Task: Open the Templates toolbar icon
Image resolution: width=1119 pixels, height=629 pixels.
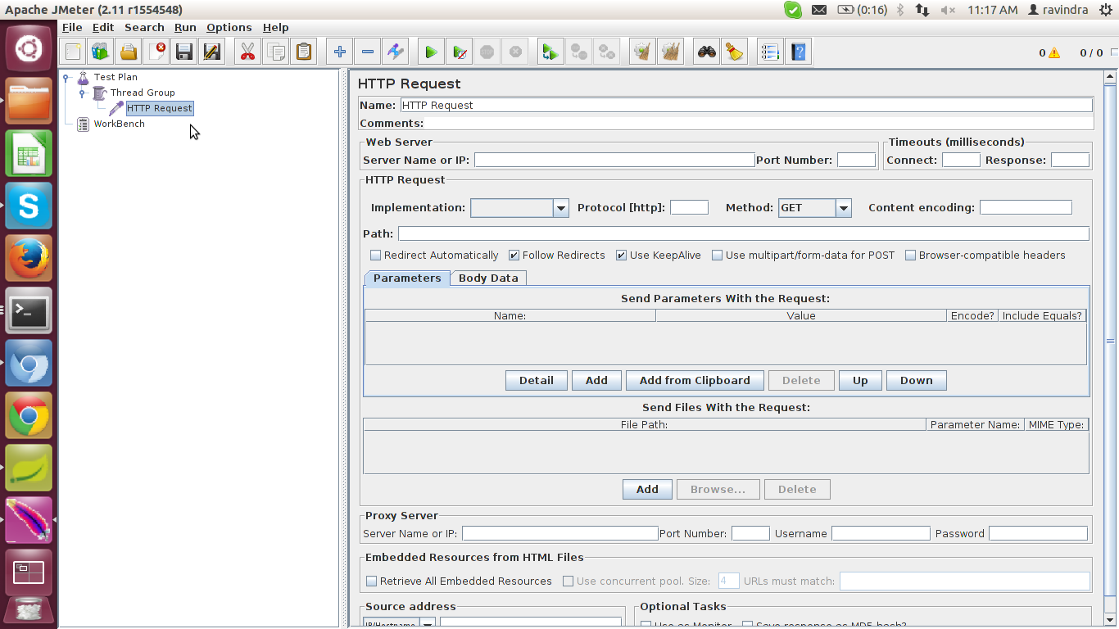Action: click(x=101, y=52)
